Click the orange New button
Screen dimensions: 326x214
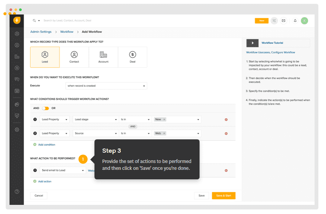[x=262, y=21]
